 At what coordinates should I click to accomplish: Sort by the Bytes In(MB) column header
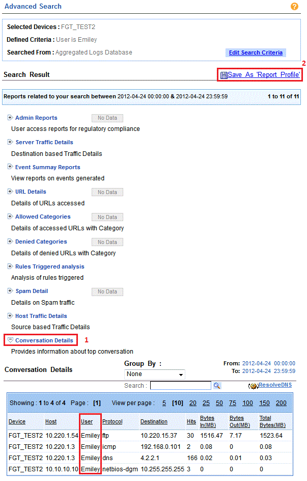point(208,422)
